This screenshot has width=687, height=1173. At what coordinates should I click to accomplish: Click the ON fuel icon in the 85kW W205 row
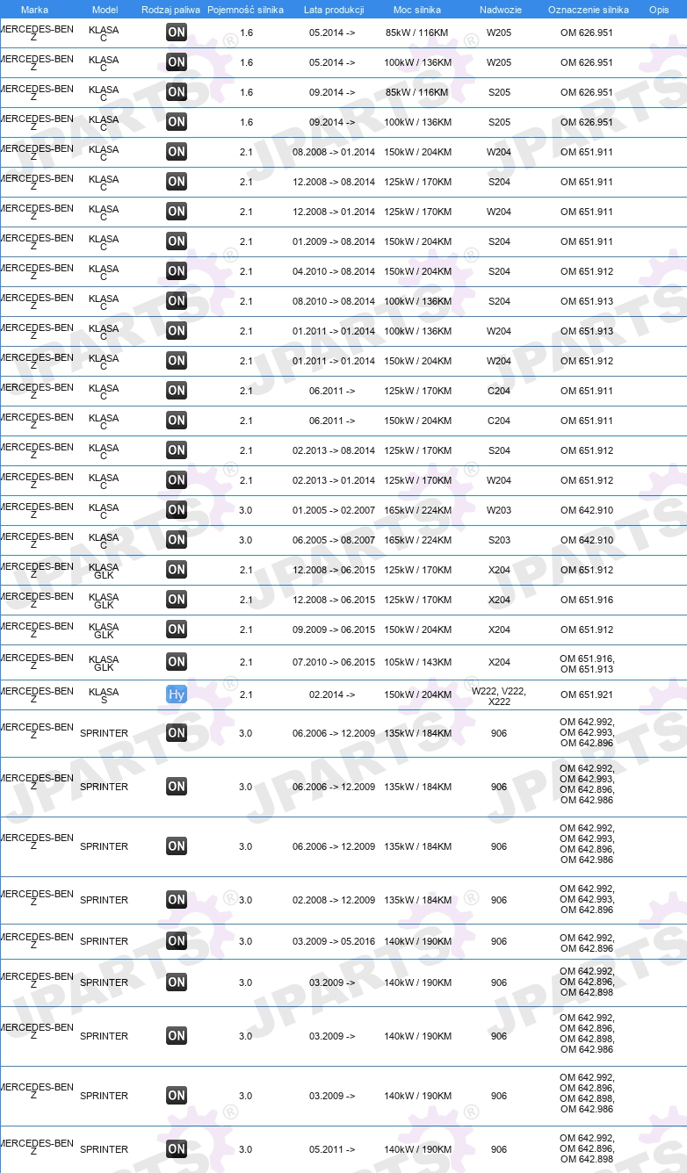pos(177,32)
